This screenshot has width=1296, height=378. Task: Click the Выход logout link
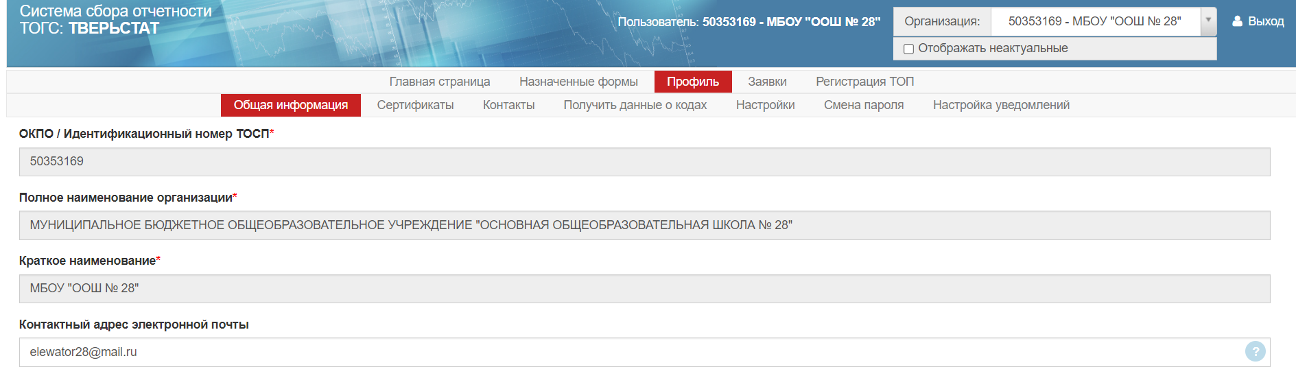click(x=1265, y=21)
